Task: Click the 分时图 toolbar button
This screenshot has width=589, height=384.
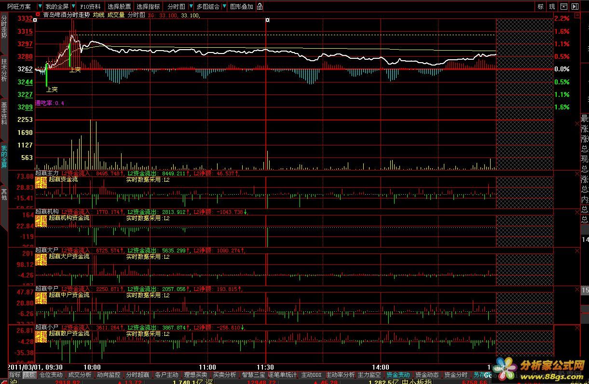Action: (x=176, y=7)
